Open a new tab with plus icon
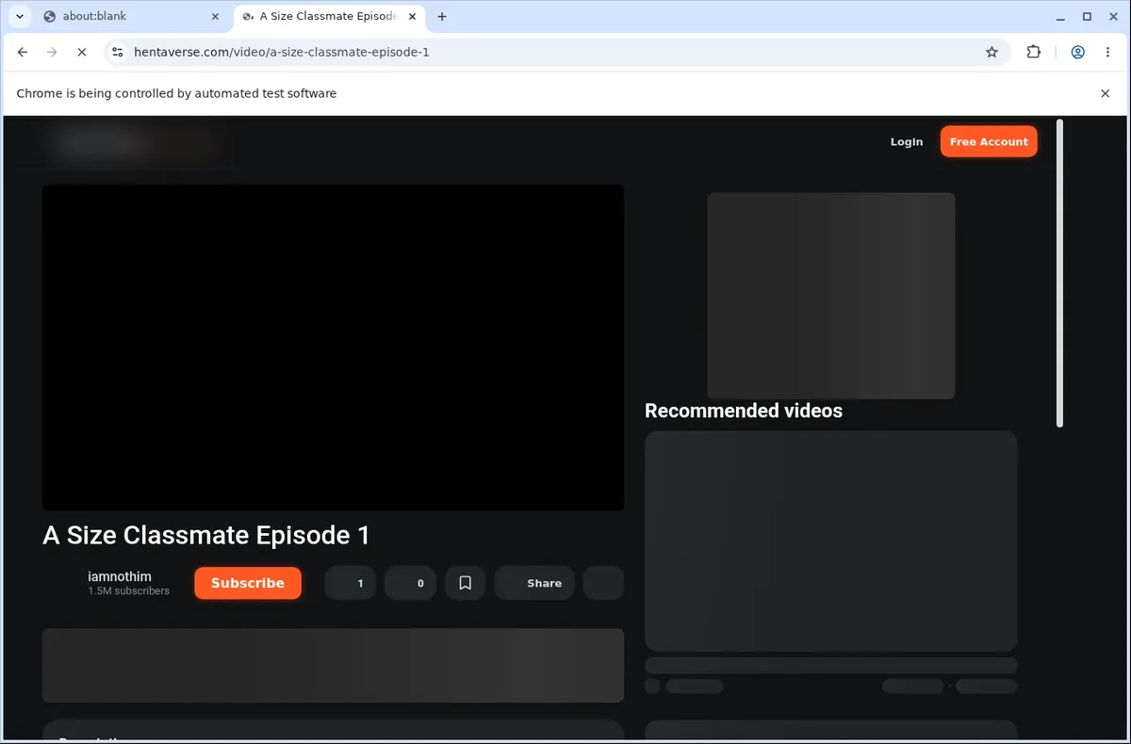This screenshot has width=1131, height=744. pyautogui.click(x=442, y=16)
